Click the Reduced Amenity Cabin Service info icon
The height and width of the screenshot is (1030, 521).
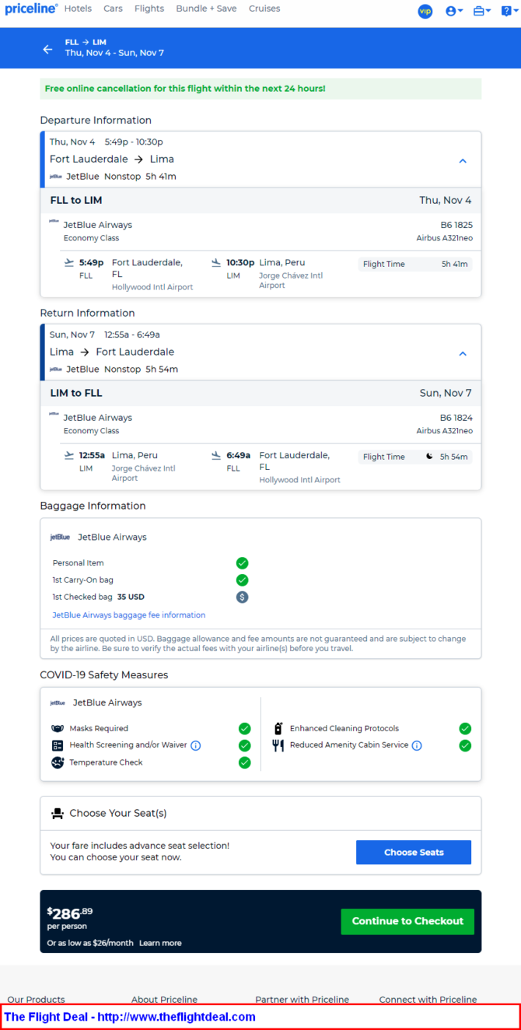pos(417,745)
